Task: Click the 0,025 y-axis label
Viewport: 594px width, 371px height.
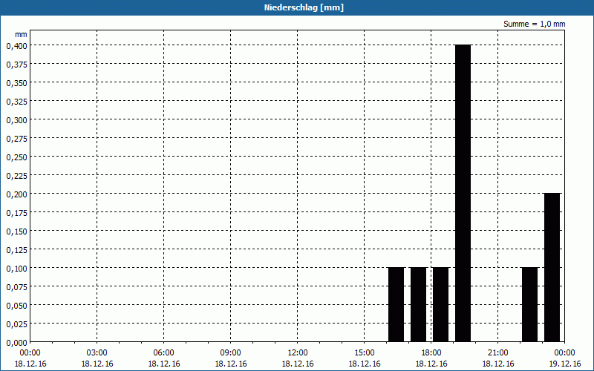Action: (x=16, y=324)
